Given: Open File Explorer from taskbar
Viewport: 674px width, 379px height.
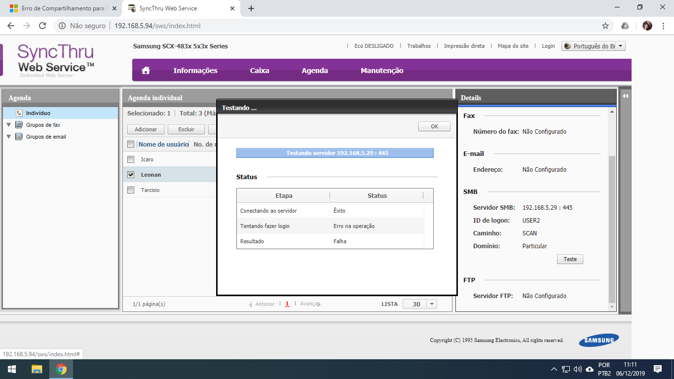Looking at the screenshot, I should tap(37, 369).
